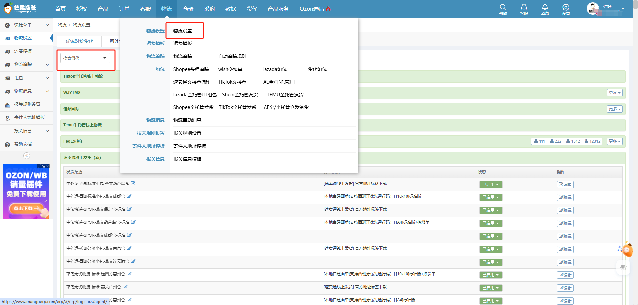The width and height of the screenshot is (638, 305).
Task: Edit name icon for 中俄快递-SPSR-燕文成都仓-标准
Action: tap(129, 235)
